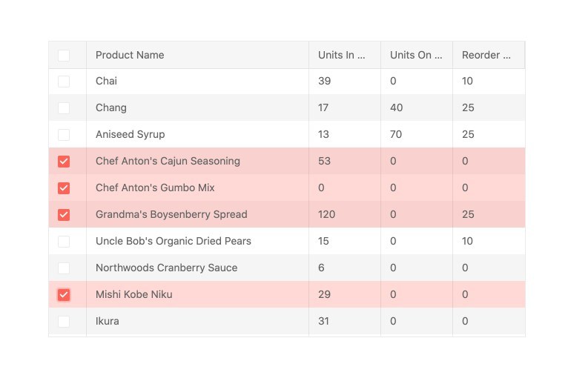571x378 pixels.
Task: Tick the Aniseed Syrup checkbox
Action: coord(64,135)
